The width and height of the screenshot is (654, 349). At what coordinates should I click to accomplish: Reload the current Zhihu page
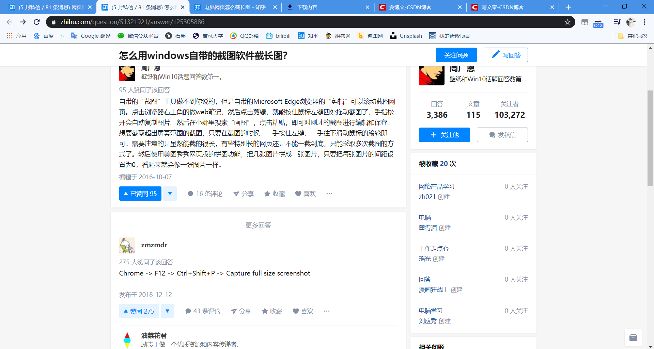(37, 22)
